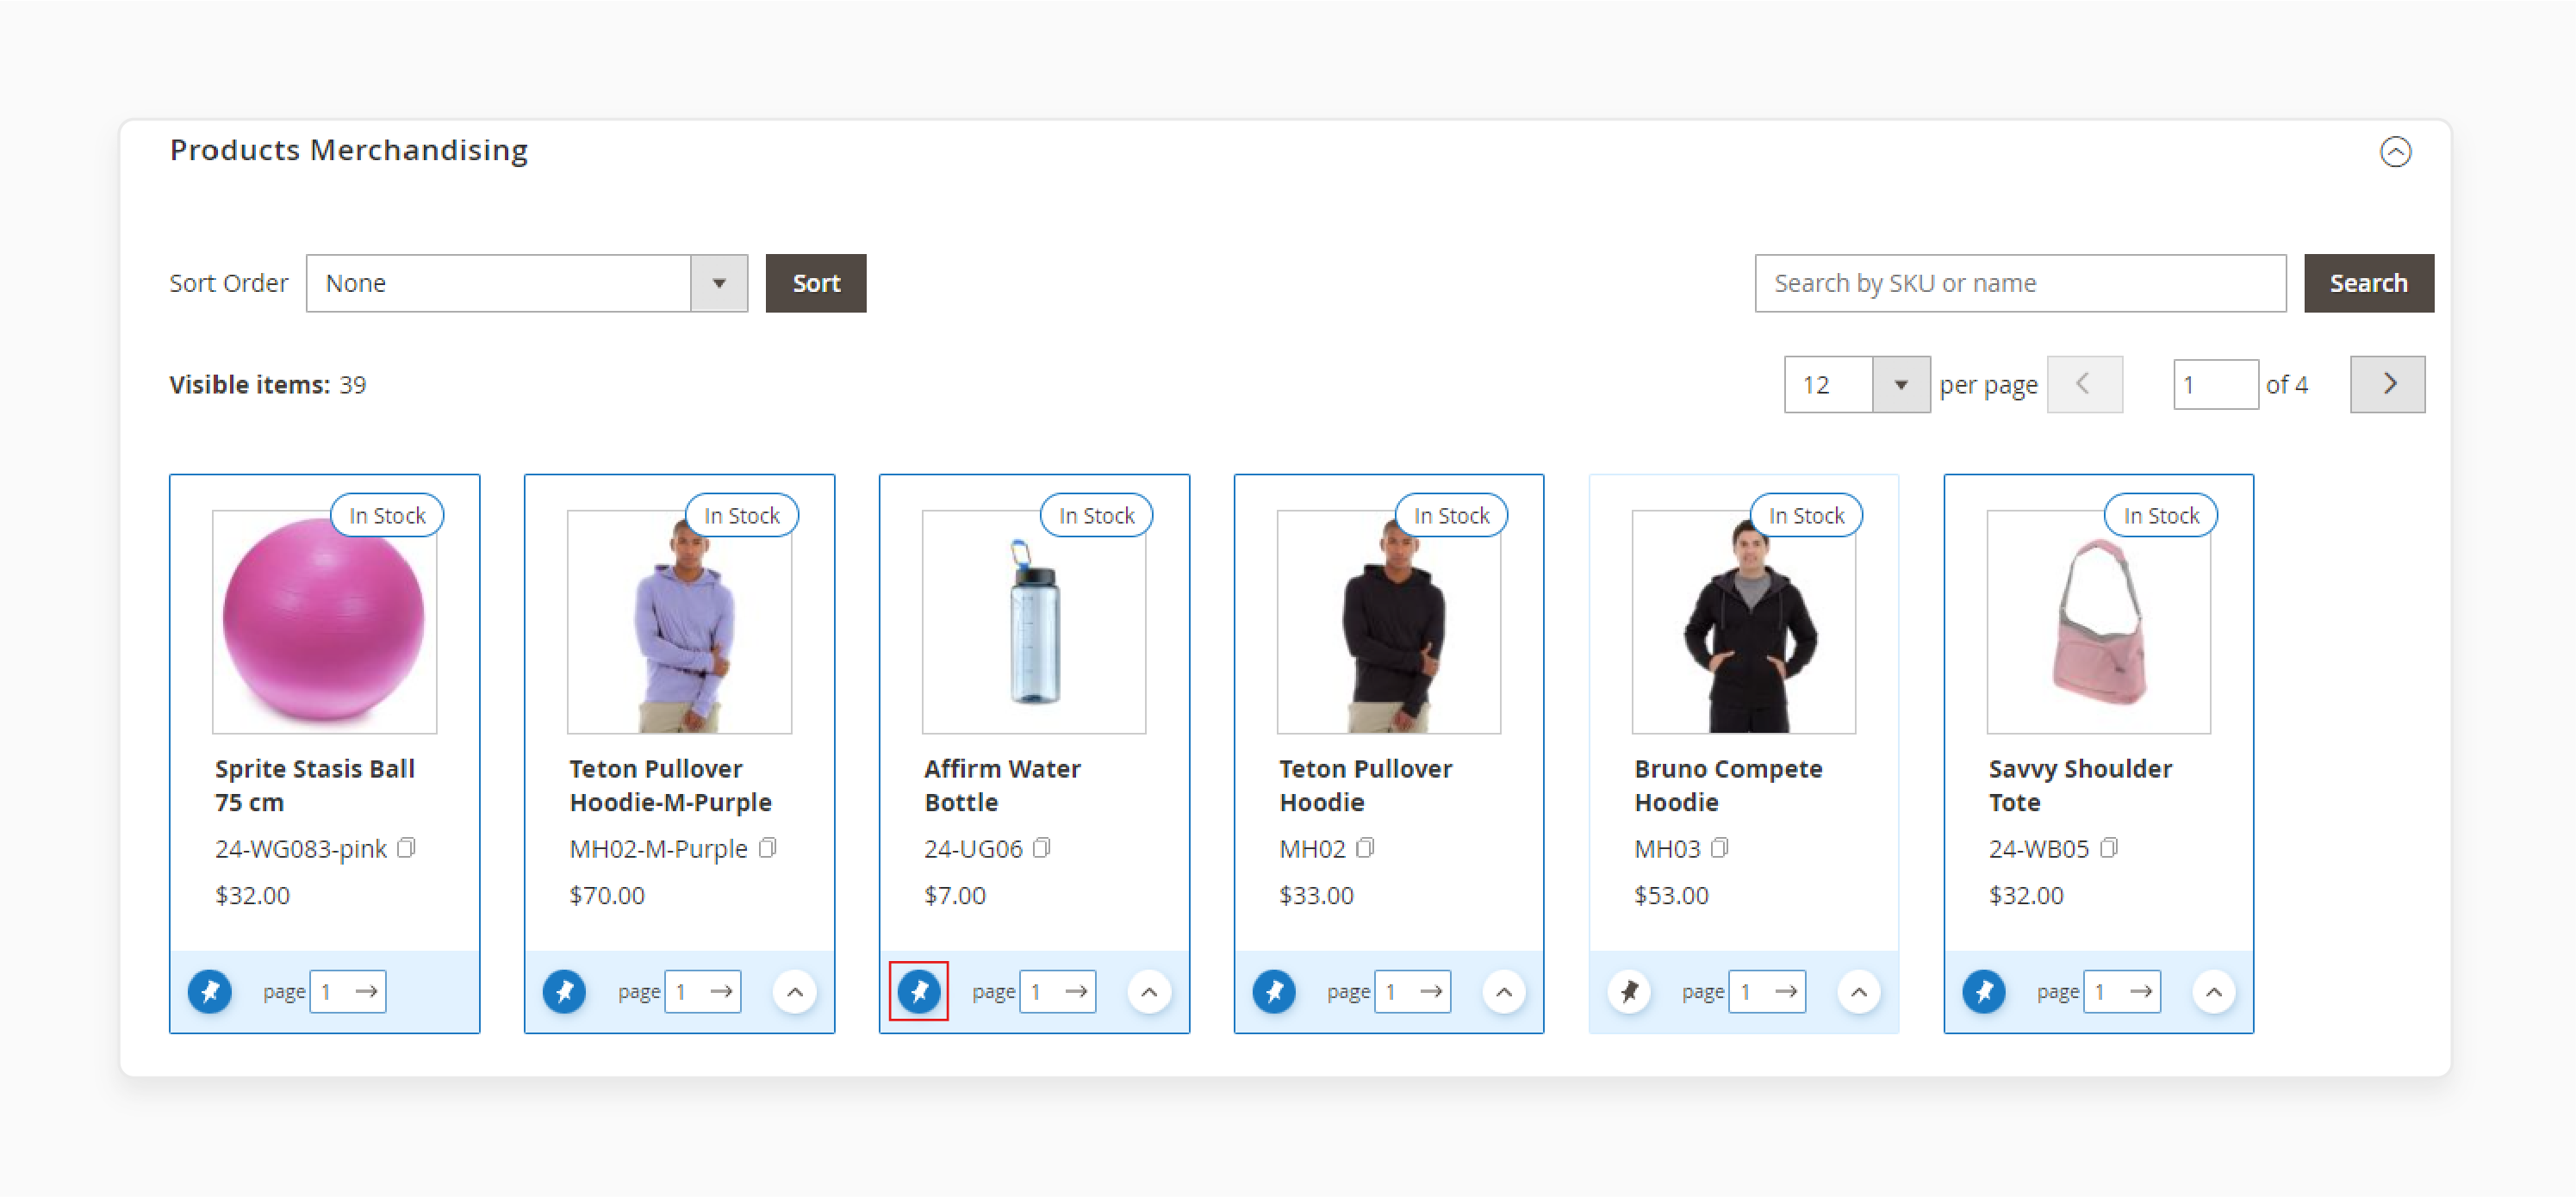Click the Sort button
Viewport: 2576px width, 1197px height.
[x=816, y=282]
